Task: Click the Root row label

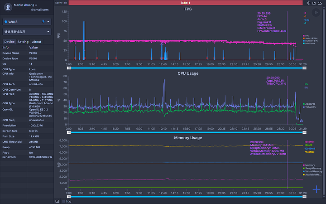Action: [5, 153]
